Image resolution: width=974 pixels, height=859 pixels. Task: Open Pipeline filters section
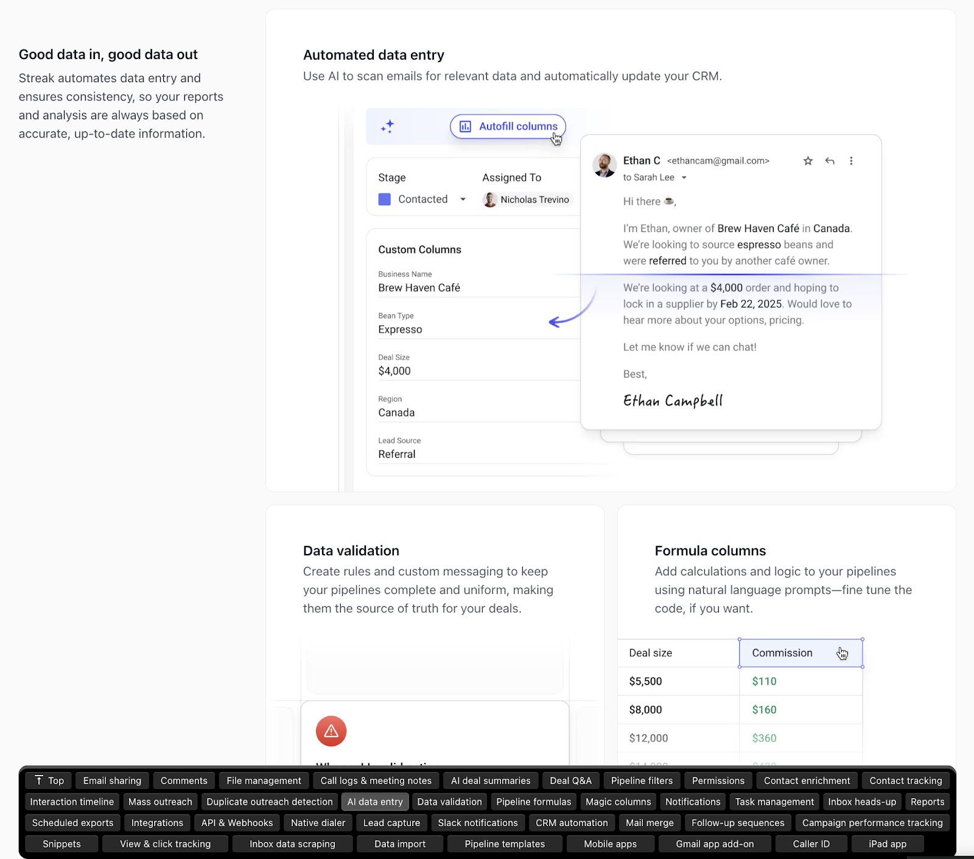[642, 780]
